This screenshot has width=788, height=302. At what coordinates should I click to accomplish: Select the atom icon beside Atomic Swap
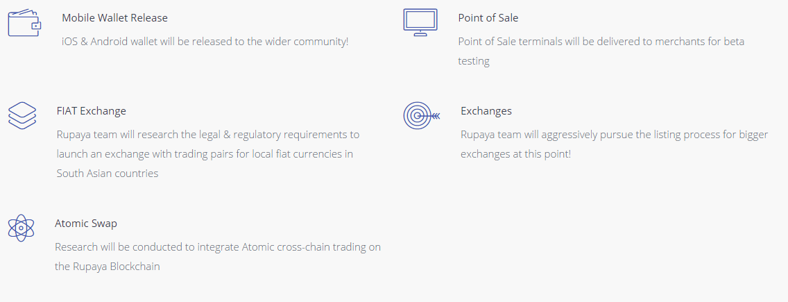pyautogui.click(x=21, y=228)
